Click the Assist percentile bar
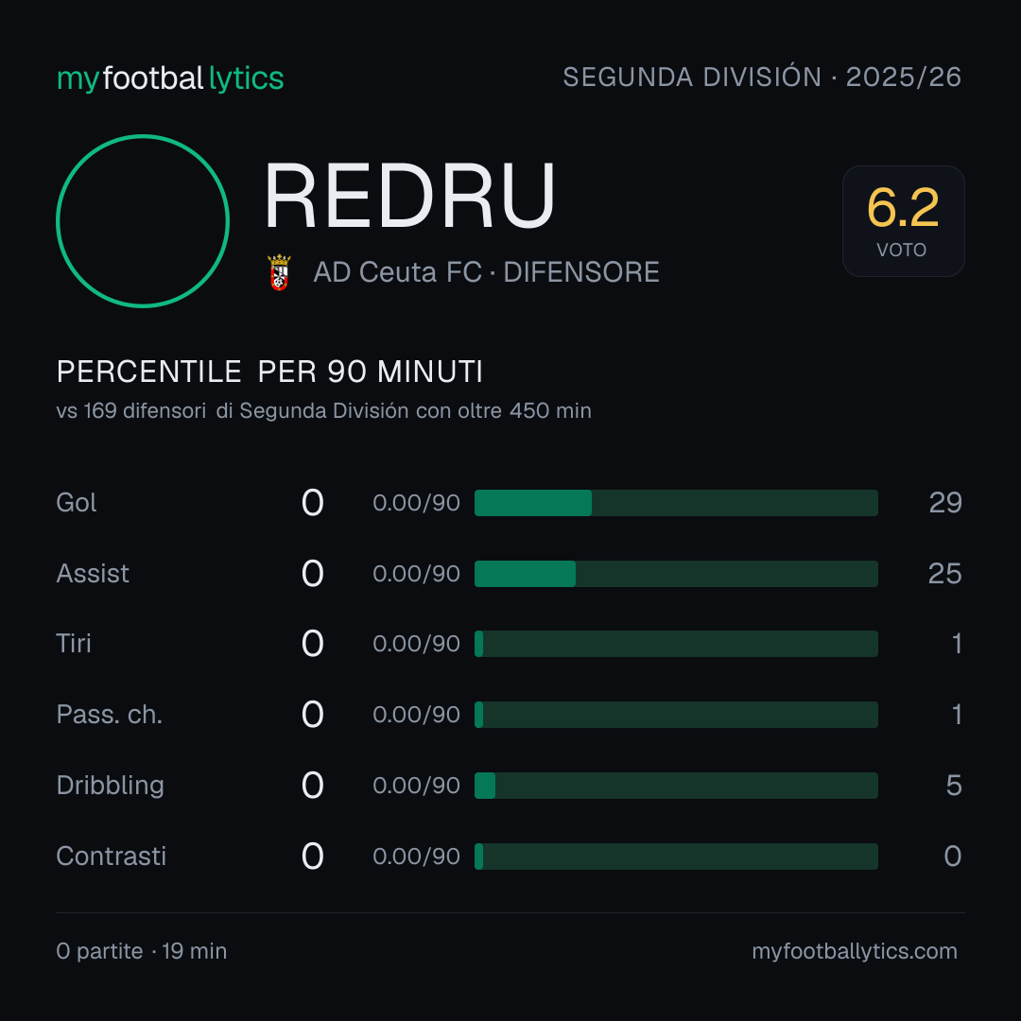 coord(676,574)
